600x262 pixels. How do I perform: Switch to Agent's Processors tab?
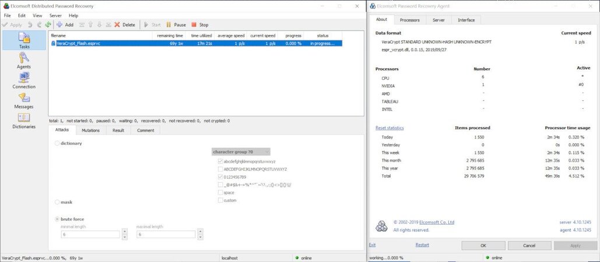click(x=409, y=20)
